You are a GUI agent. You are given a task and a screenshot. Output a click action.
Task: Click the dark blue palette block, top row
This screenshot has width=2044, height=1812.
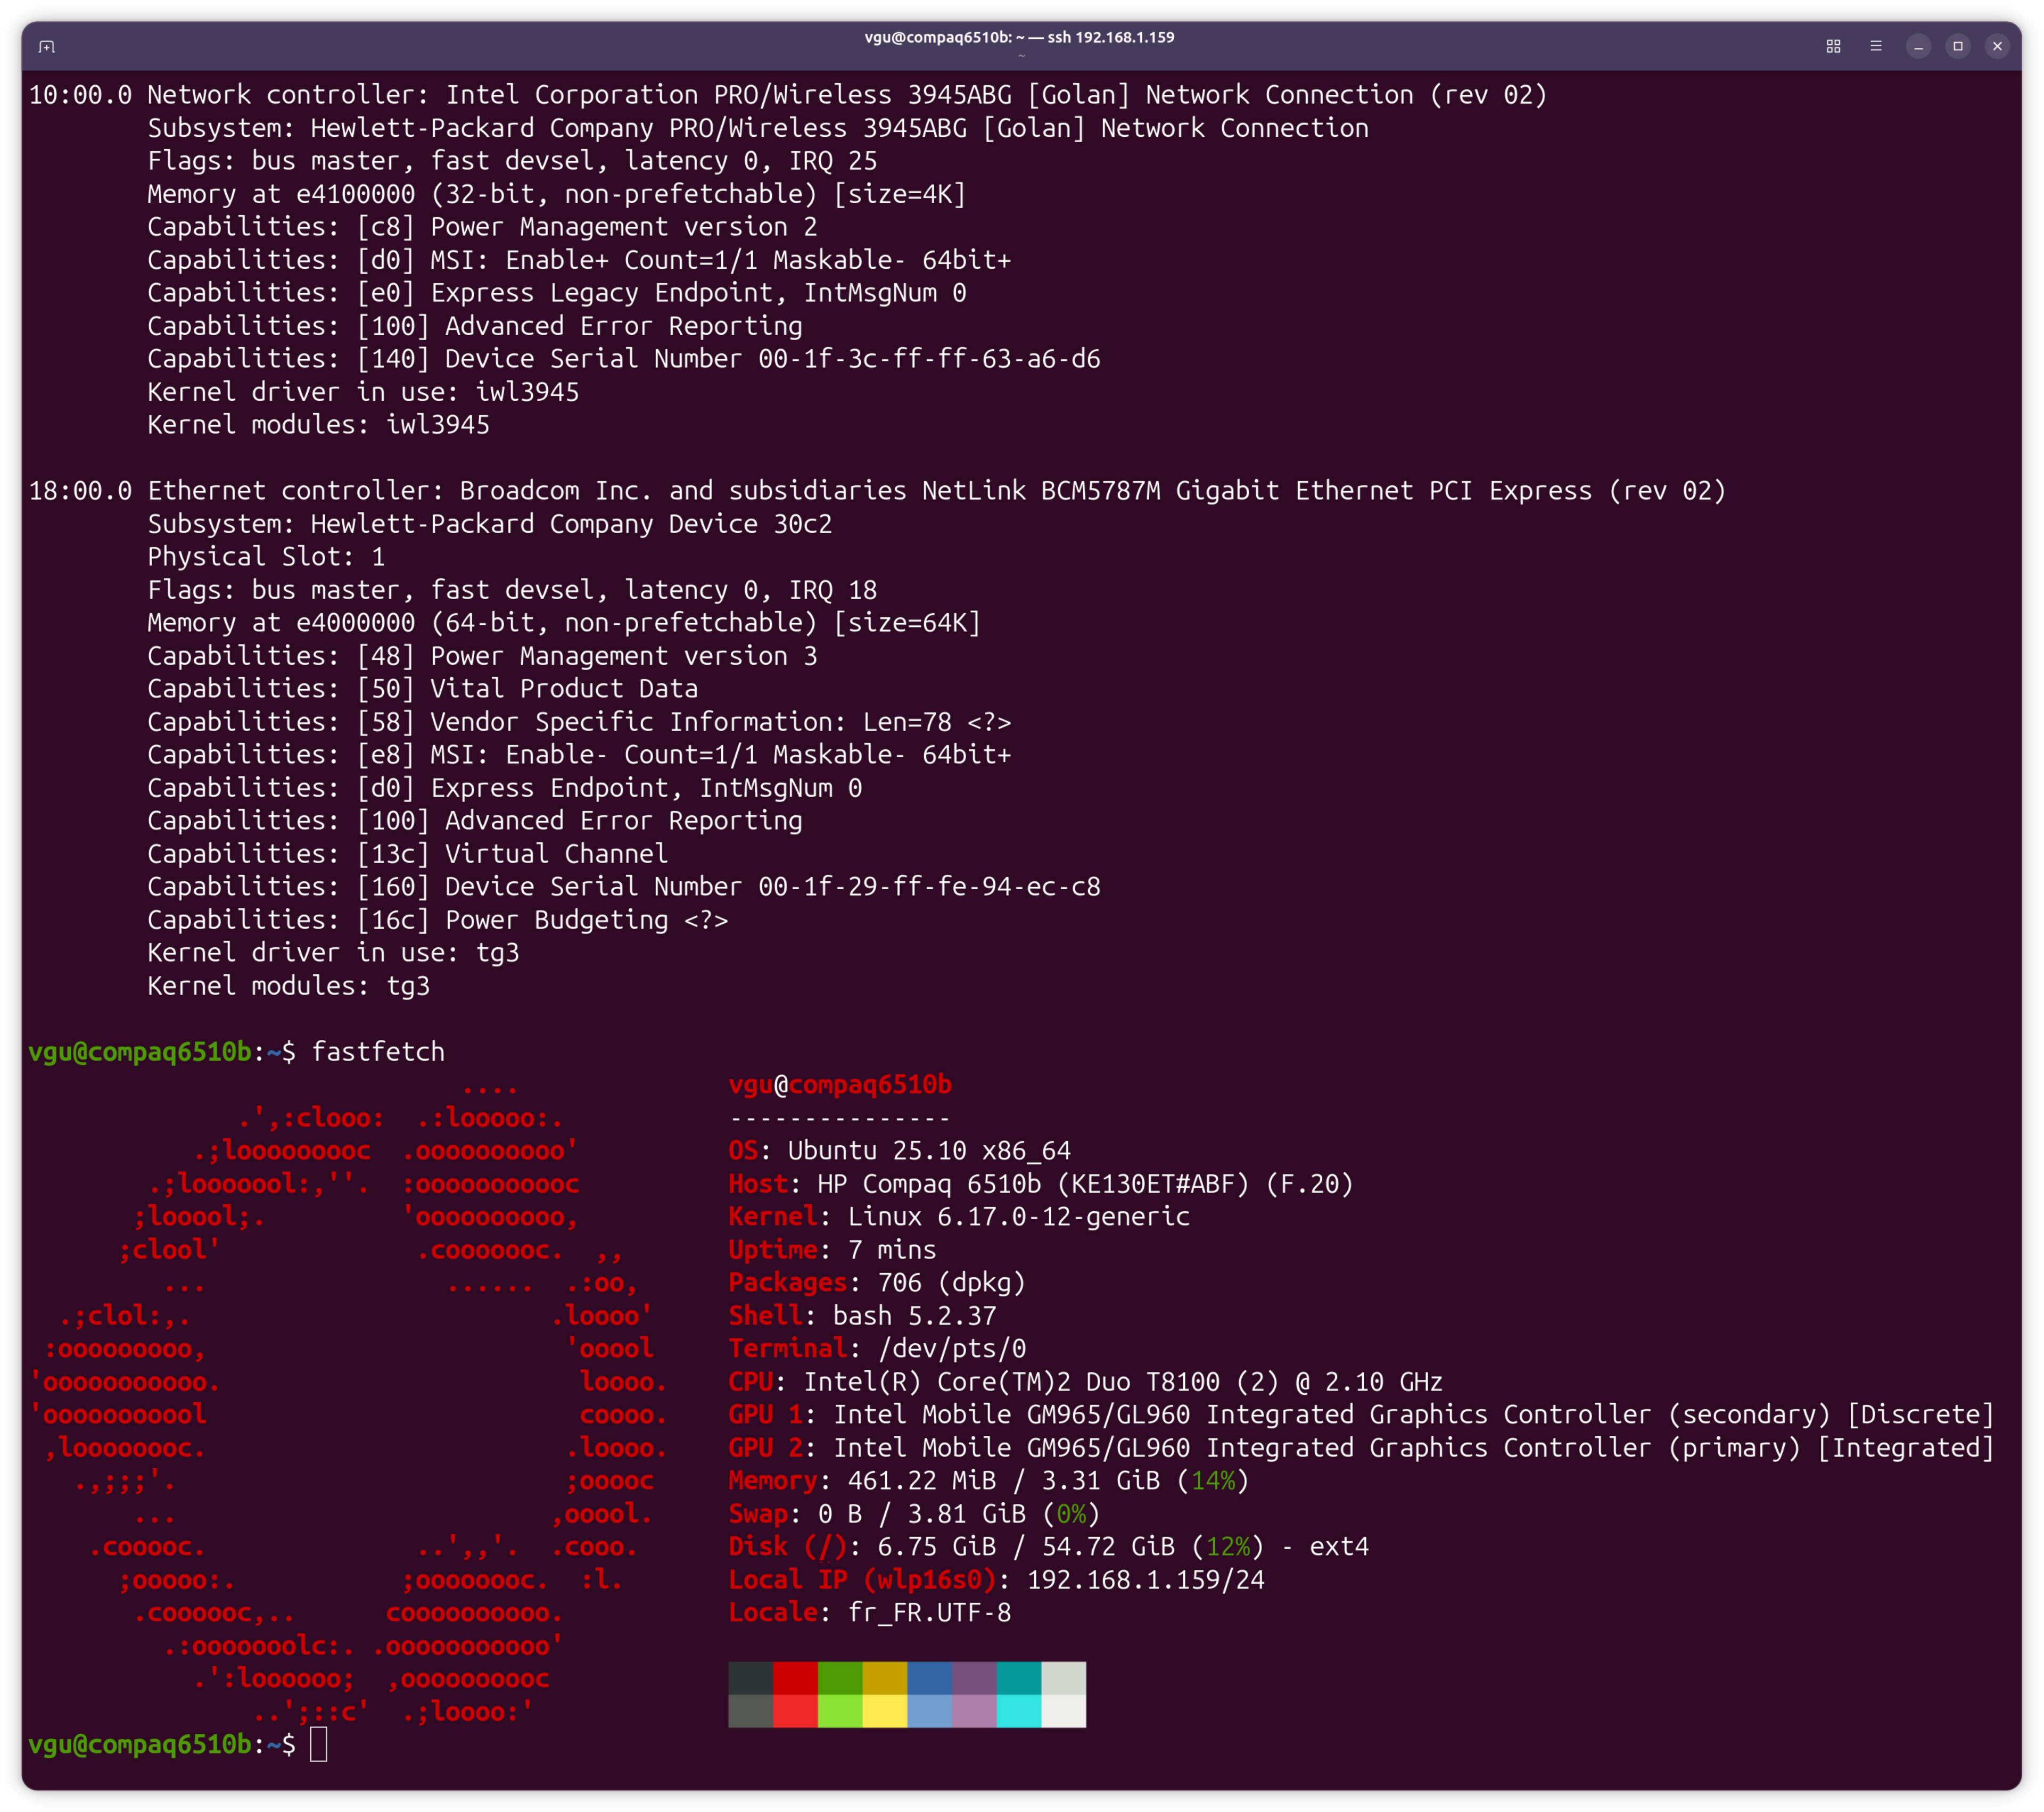pos(929,1678)
